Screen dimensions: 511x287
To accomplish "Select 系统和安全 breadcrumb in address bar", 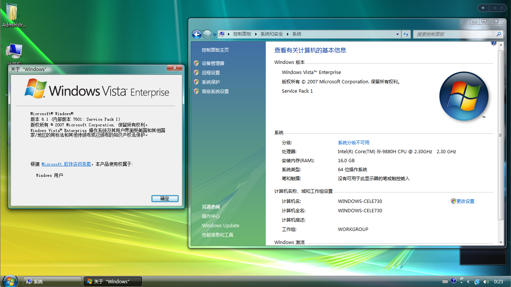I will (x=272, y=34).
